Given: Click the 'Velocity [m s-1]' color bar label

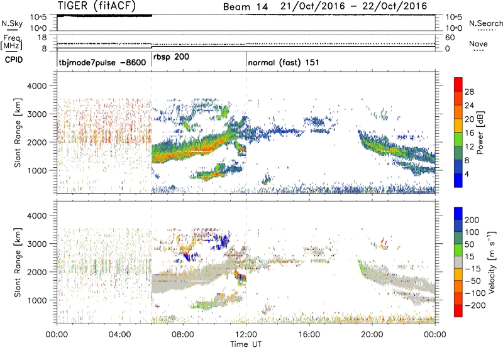Looking at the screenshot, I should click(x=491, y=262).
